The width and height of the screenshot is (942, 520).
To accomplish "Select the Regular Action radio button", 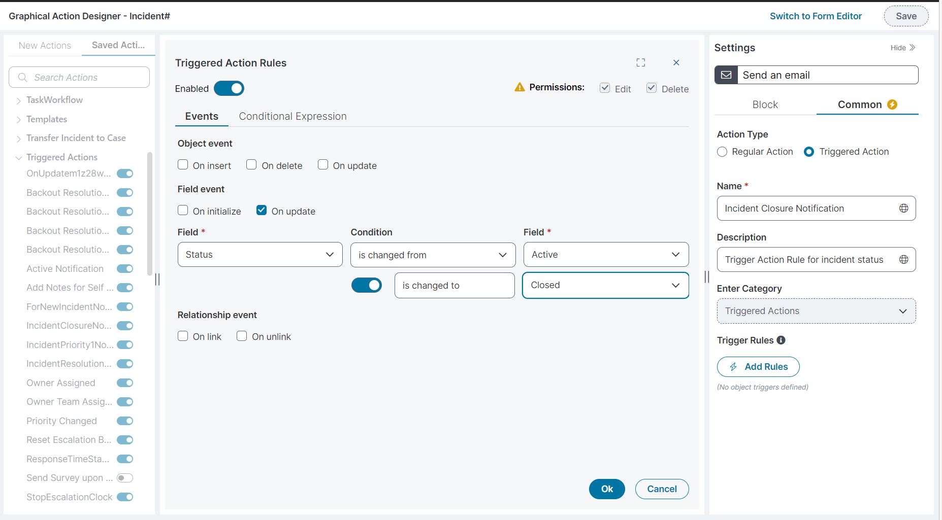I will pos(722,151).
